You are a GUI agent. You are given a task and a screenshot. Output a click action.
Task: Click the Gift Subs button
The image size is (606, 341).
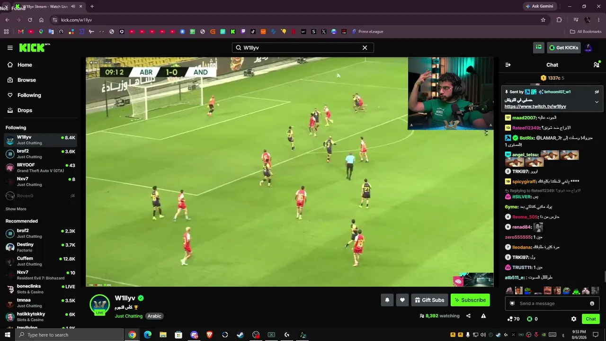click(430, 300)
